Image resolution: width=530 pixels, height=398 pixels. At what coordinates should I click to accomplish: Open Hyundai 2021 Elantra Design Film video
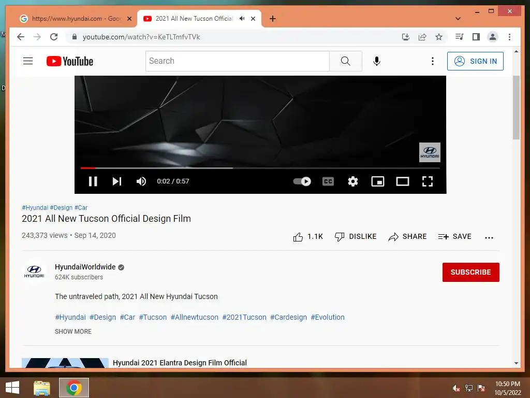pos(180,363)
